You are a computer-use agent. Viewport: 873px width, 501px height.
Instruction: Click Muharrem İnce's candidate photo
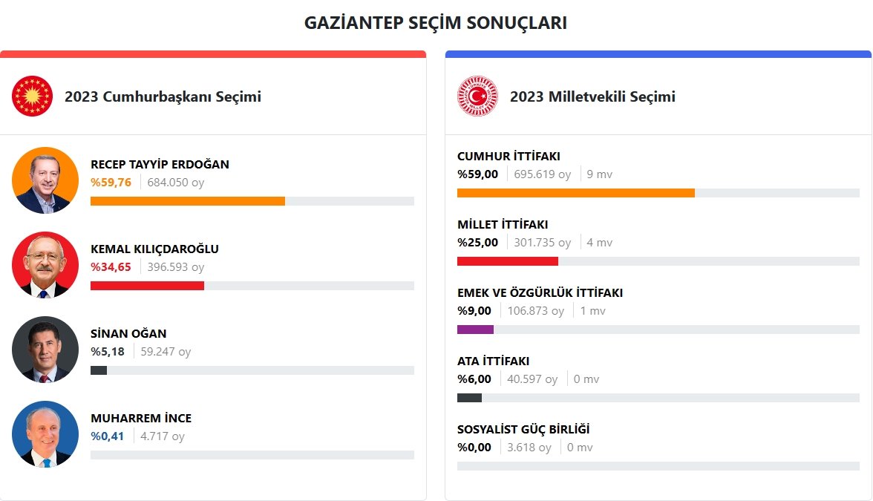(x=45, y=434)
